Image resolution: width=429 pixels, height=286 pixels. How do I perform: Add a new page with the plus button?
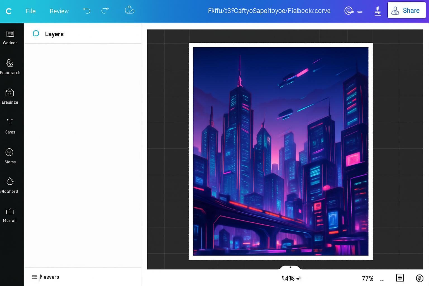[x=400, y=278]
